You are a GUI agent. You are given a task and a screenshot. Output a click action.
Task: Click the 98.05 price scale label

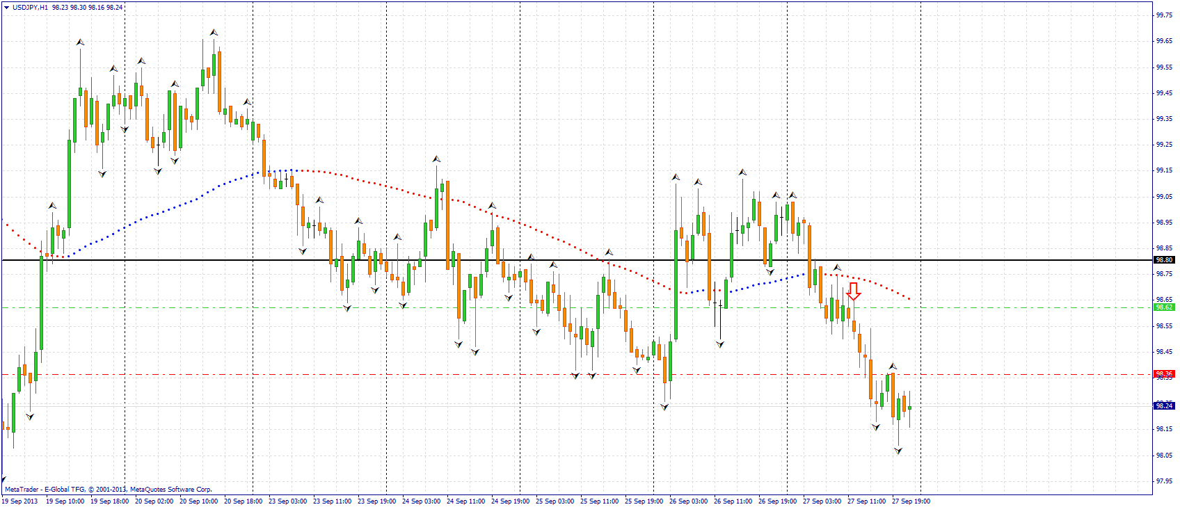1164,456
